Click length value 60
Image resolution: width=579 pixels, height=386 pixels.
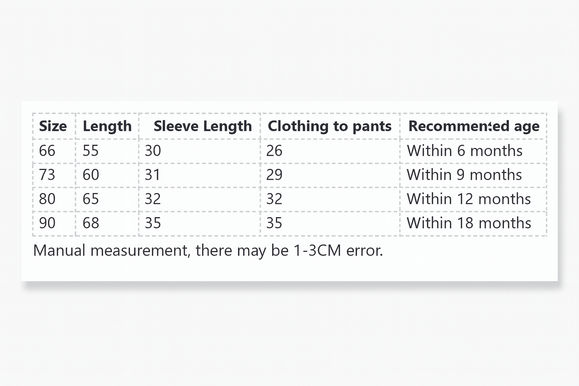pos(90,175)
